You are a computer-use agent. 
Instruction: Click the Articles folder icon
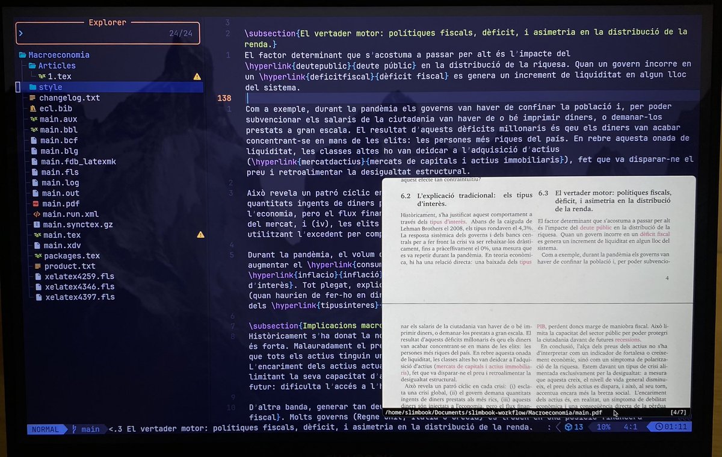coord(32,66)
